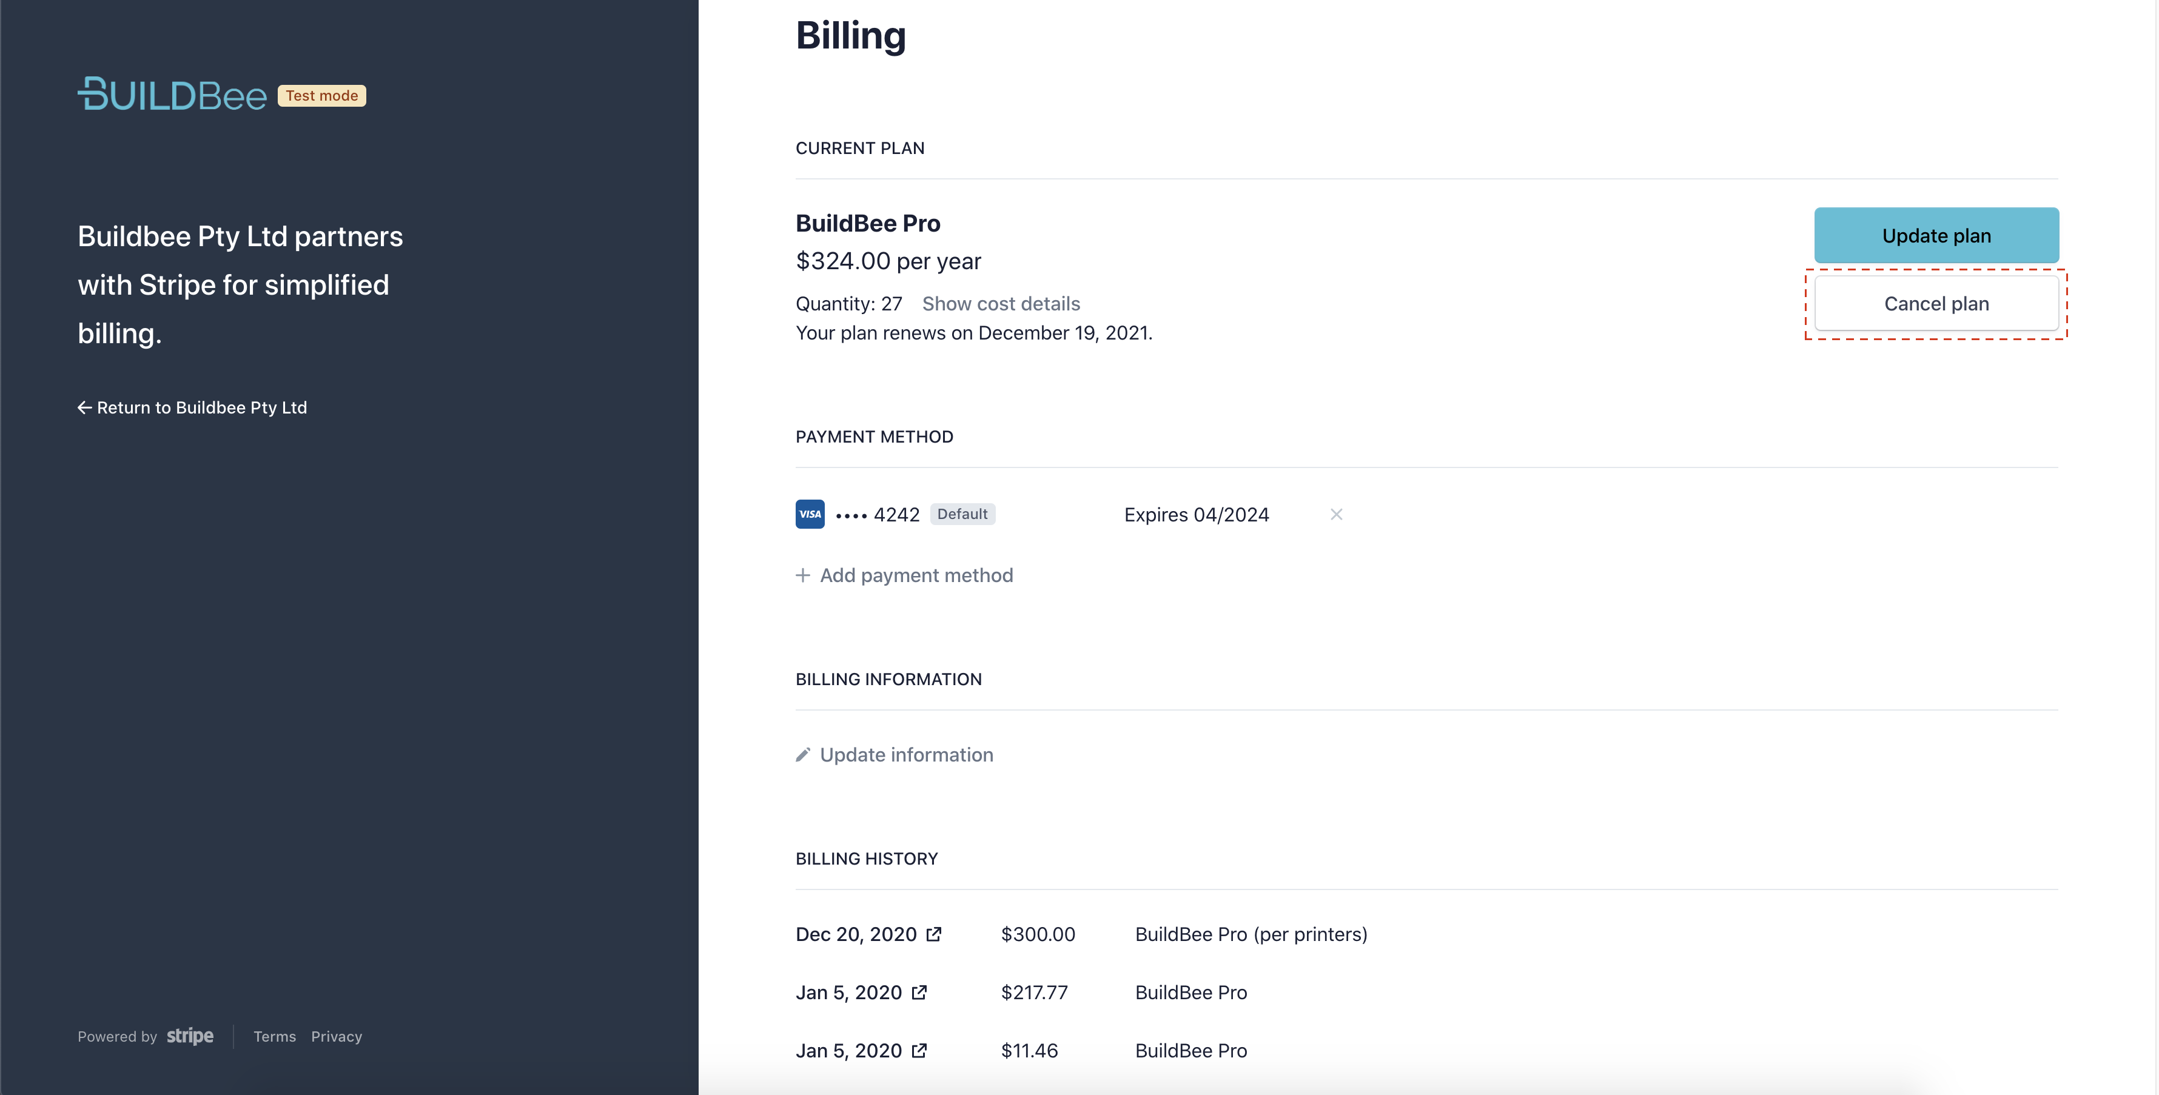The image size is (2159, 1095).
Task: Click the BuildBee Pro plan name heading
Action: tap(867, 223)
